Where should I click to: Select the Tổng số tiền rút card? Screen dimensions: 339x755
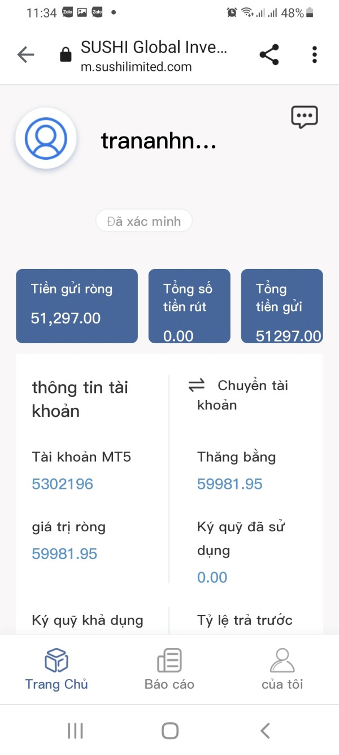[189, 306]
